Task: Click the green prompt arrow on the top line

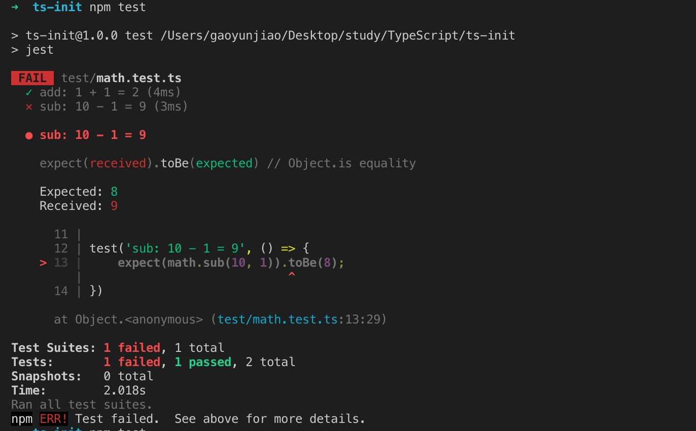Action: 15,7
